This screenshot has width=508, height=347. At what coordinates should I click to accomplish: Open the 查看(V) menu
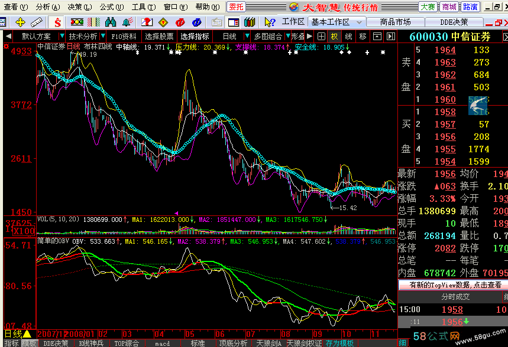click(15, 7)
